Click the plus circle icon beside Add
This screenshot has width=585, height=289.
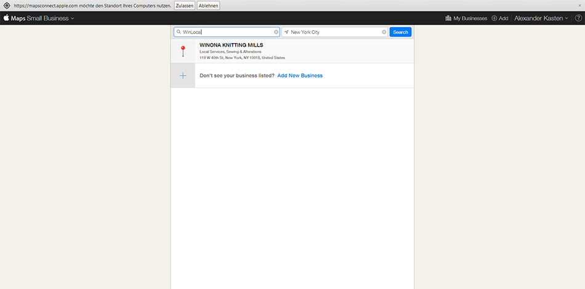pos(494,18)
